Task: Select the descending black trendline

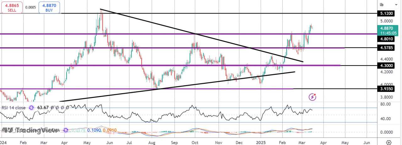Action: point(201,35)
